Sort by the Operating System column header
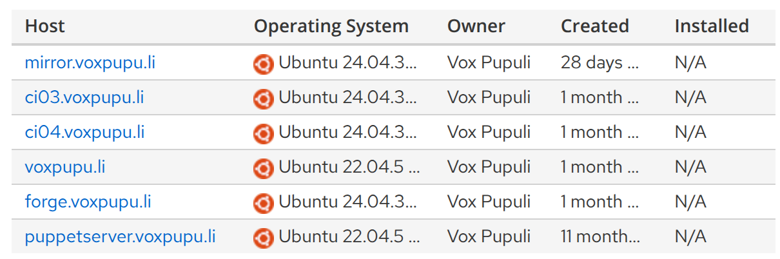Image resolution: width=780 pixels, height=259 pixels. coord(331,26)
